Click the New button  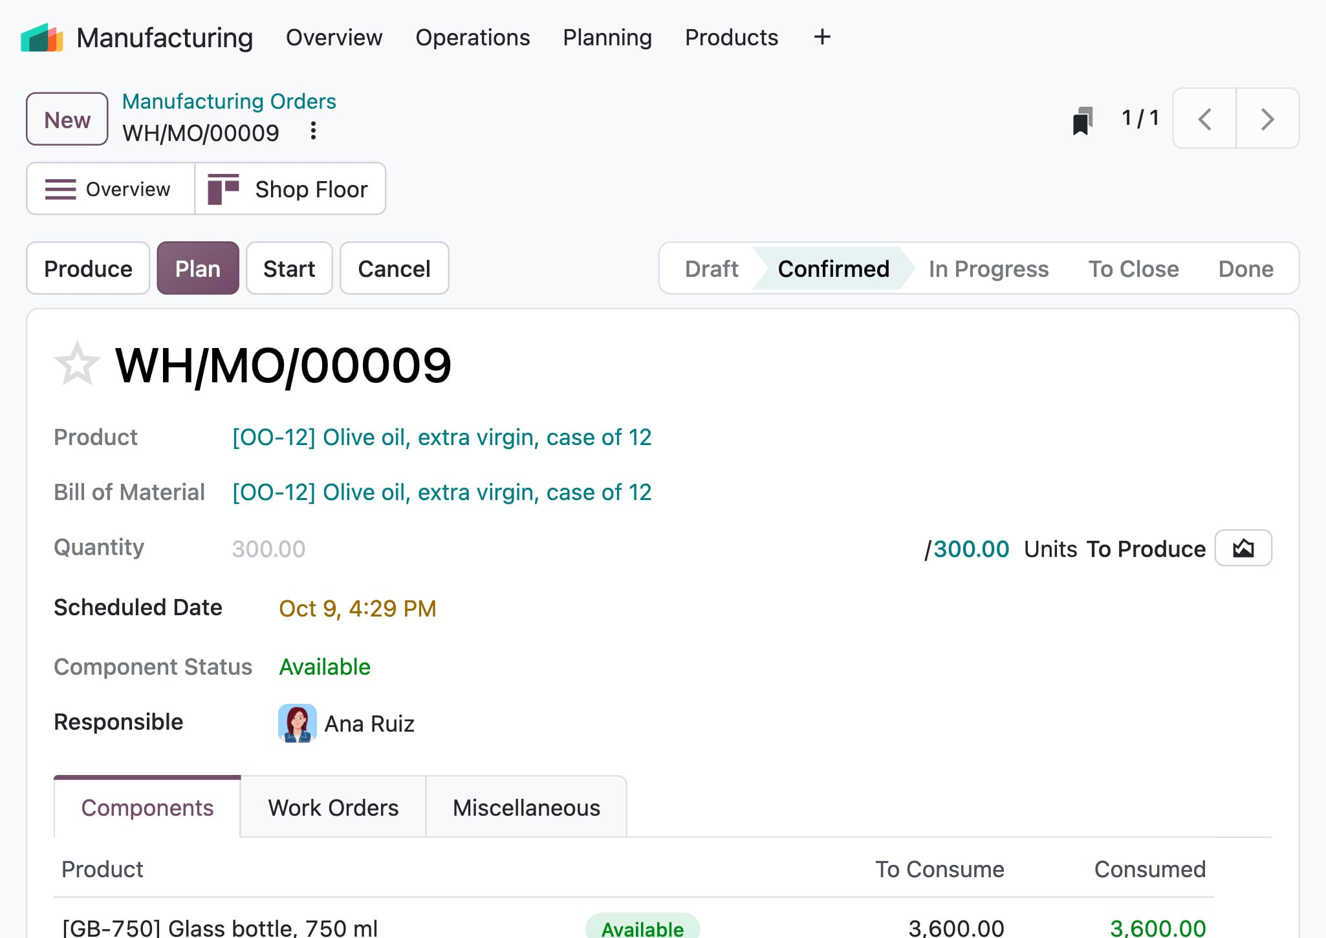[x=67, y=119]
